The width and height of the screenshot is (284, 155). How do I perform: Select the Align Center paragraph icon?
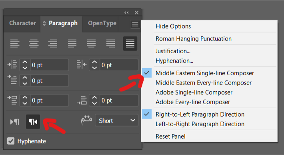34,44
